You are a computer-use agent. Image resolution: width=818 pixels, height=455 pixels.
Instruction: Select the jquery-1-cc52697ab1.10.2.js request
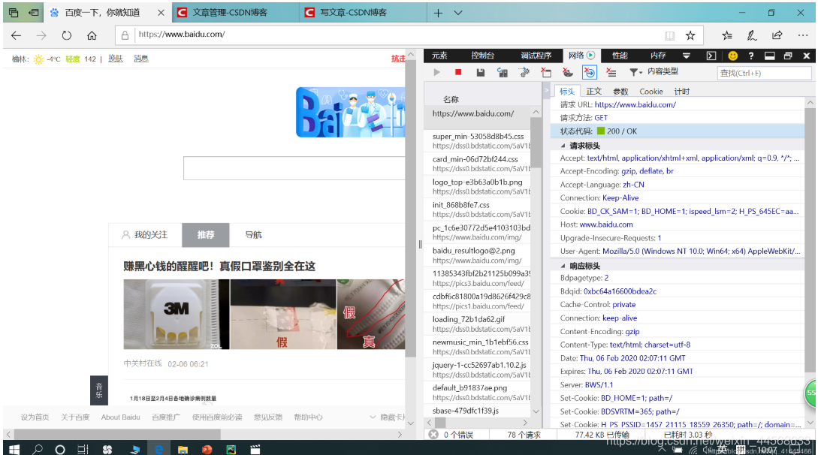(477, 369)
